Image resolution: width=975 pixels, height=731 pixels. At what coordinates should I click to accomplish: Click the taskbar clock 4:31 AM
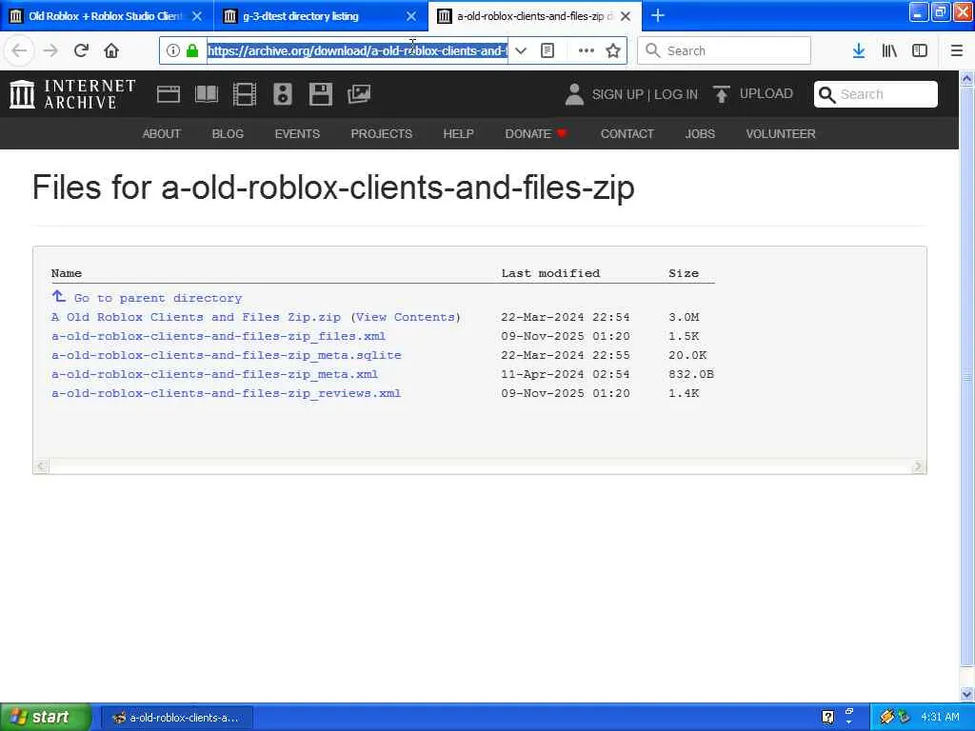click(940, 717)
